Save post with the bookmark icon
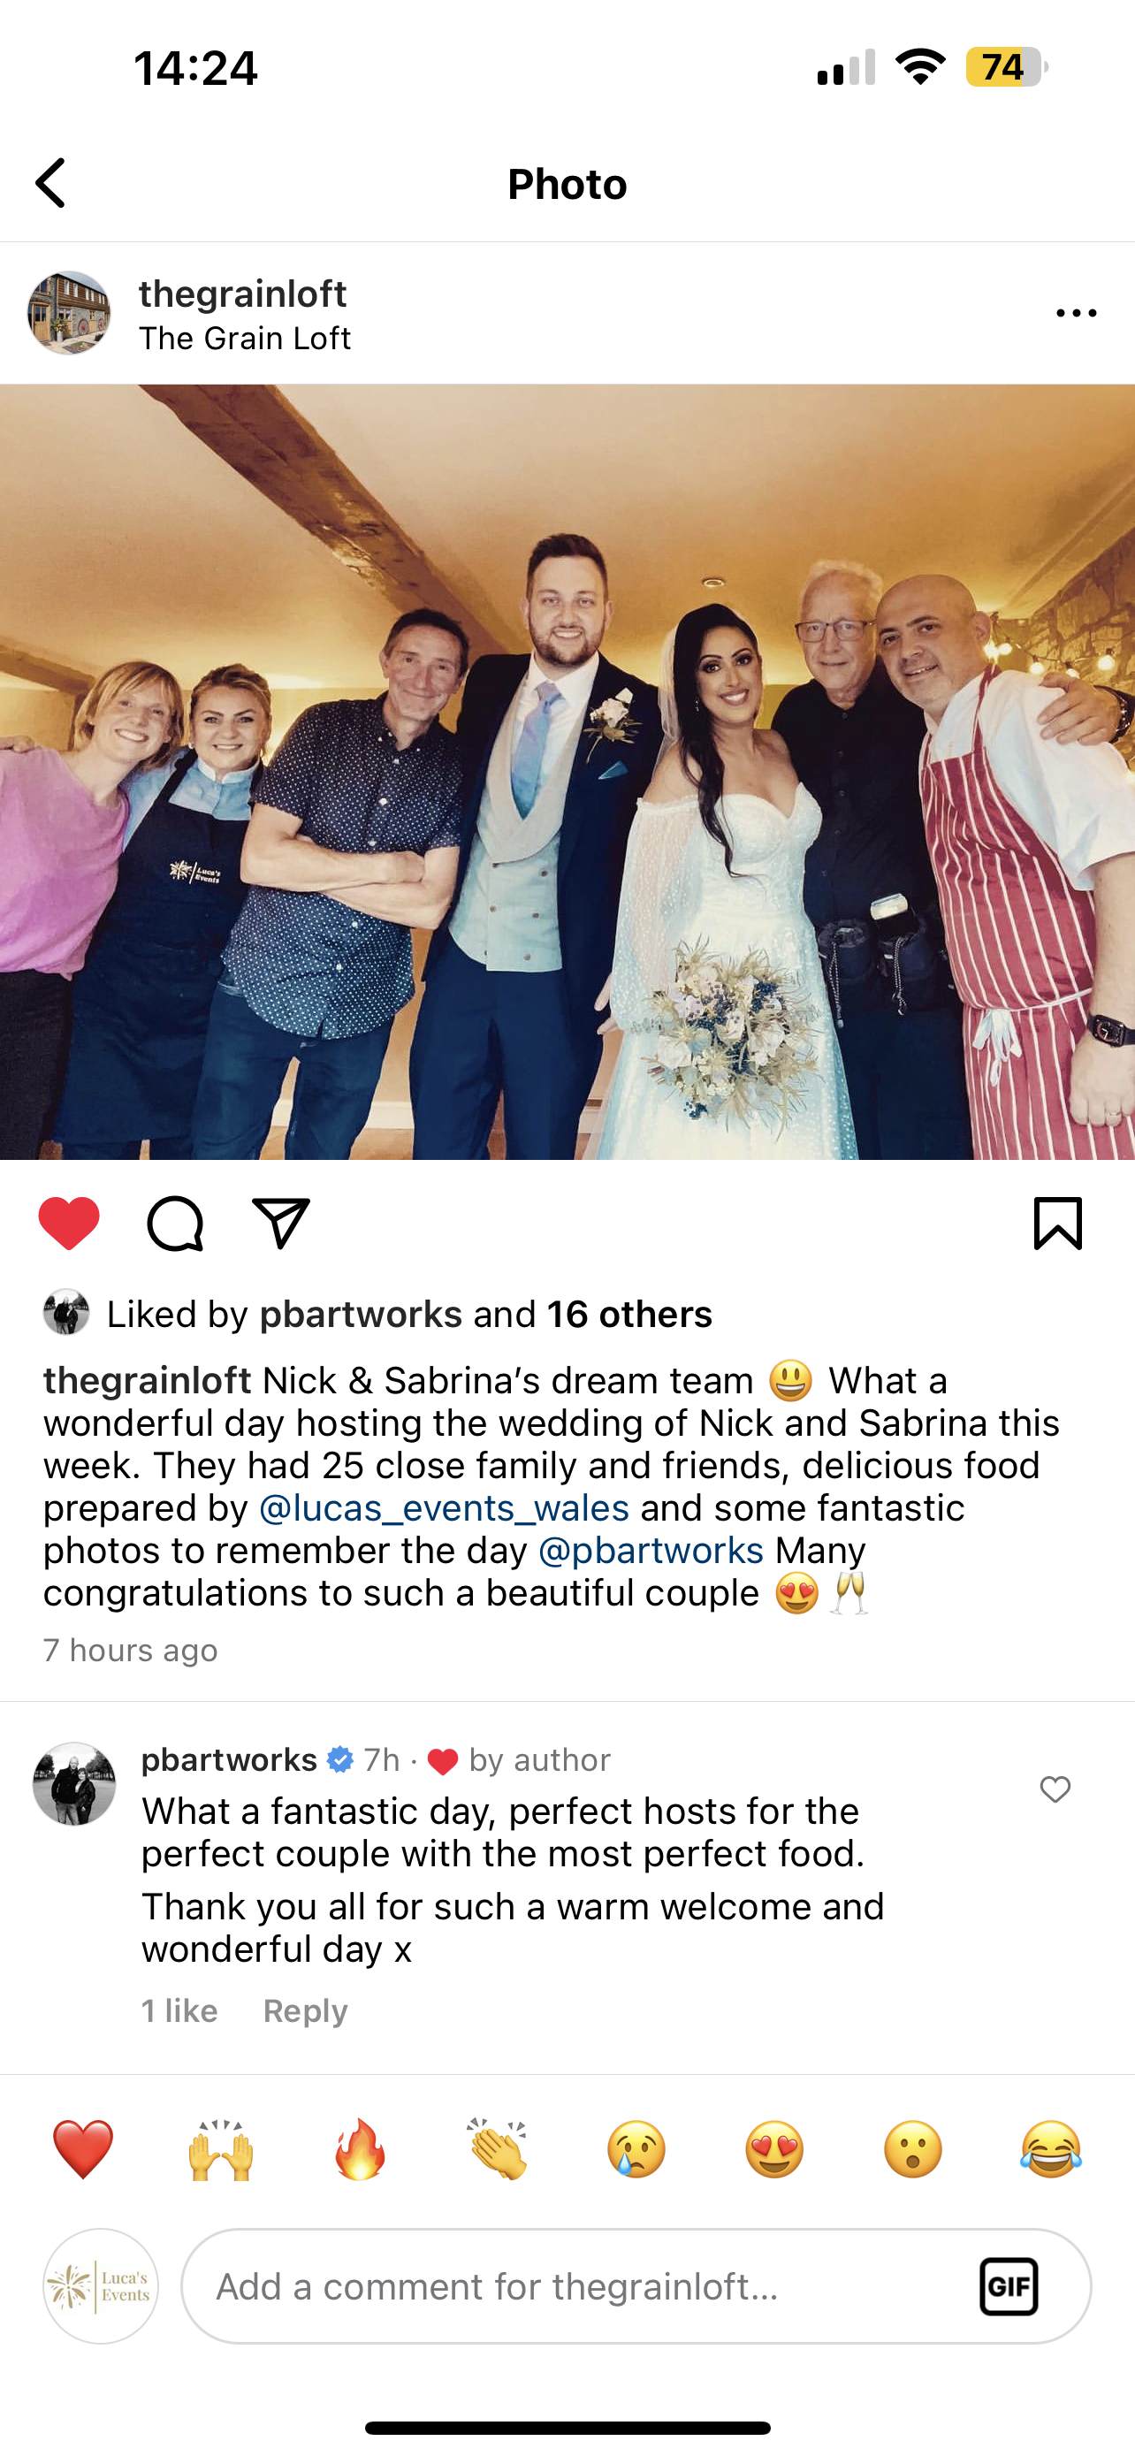 coord(1058,1223)
